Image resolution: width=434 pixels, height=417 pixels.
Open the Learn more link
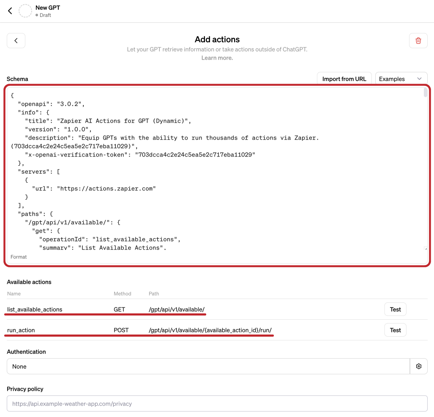(x=217, y=58)
